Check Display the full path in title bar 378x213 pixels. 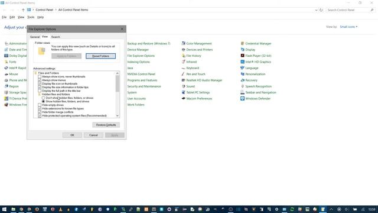coord(40,91)
